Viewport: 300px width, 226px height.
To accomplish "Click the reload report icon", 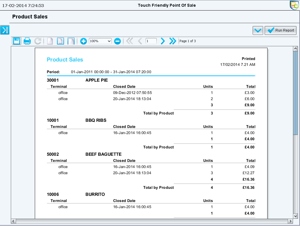I will click(x=38, y=41).
